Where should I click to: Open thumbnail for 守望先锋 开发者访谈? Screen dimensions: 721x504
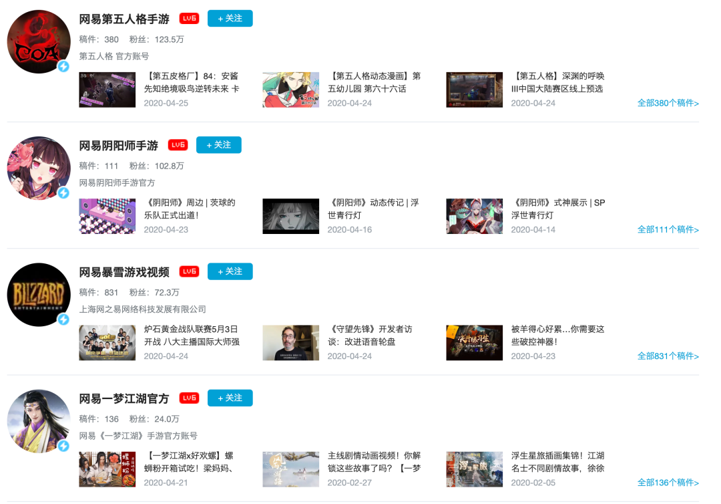coord(290,343)
